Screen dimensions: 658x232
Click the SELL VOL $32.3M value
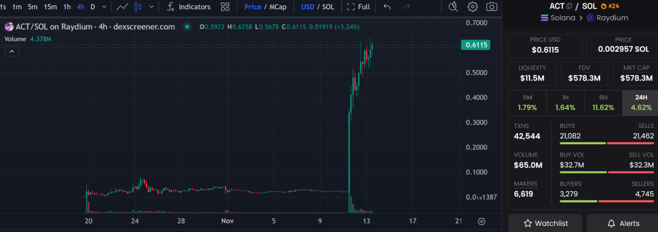(x=642, y=165)
